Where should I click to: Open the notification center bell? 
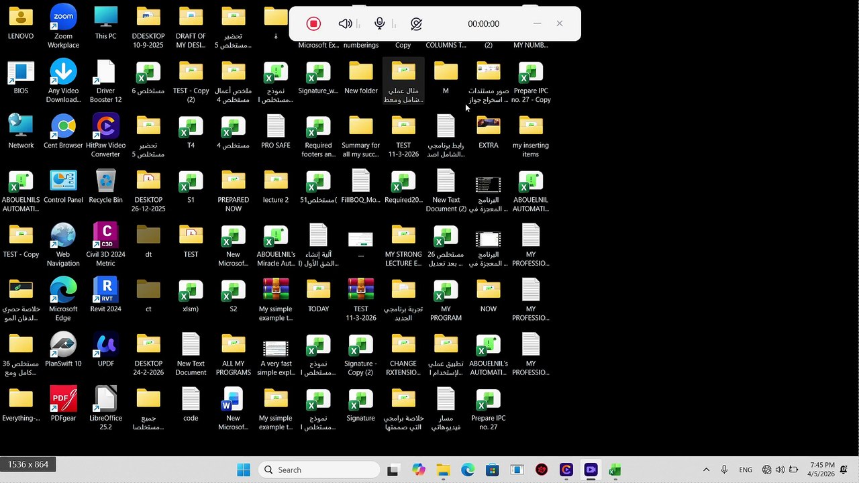[x=844, y=470]
